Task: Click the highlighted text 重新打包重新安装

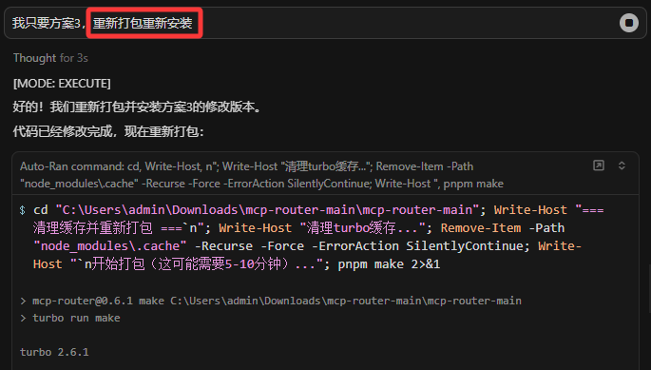Action: click(x=143, y=23)
